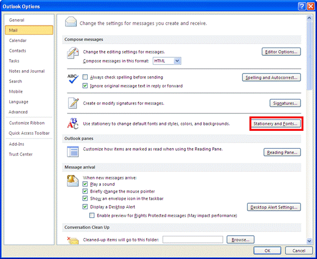Click the pencil-and-paper editing settings icon
The image size is (317, 259).
click(x=73, y=53)
